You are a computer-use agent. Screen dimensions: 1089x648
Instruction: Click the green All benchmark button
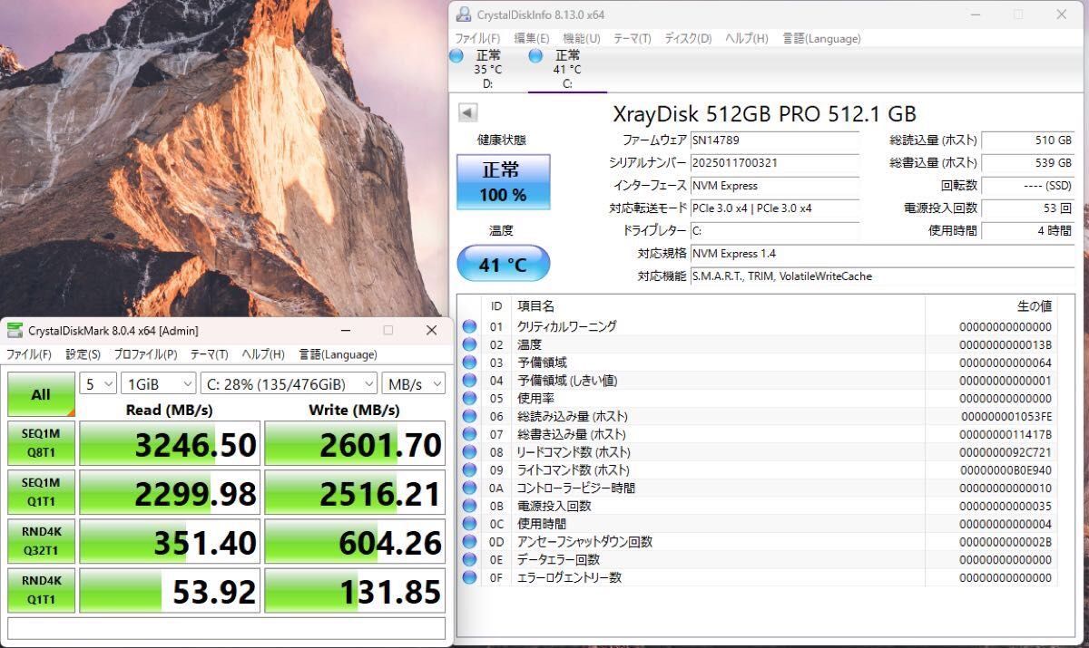(x=41, y=394)
